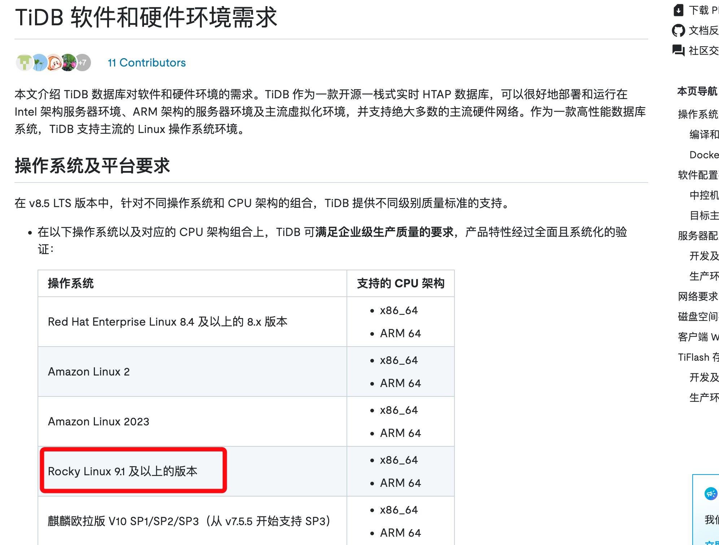Click the blue plant contributor avatar

[x=39, y=63]
